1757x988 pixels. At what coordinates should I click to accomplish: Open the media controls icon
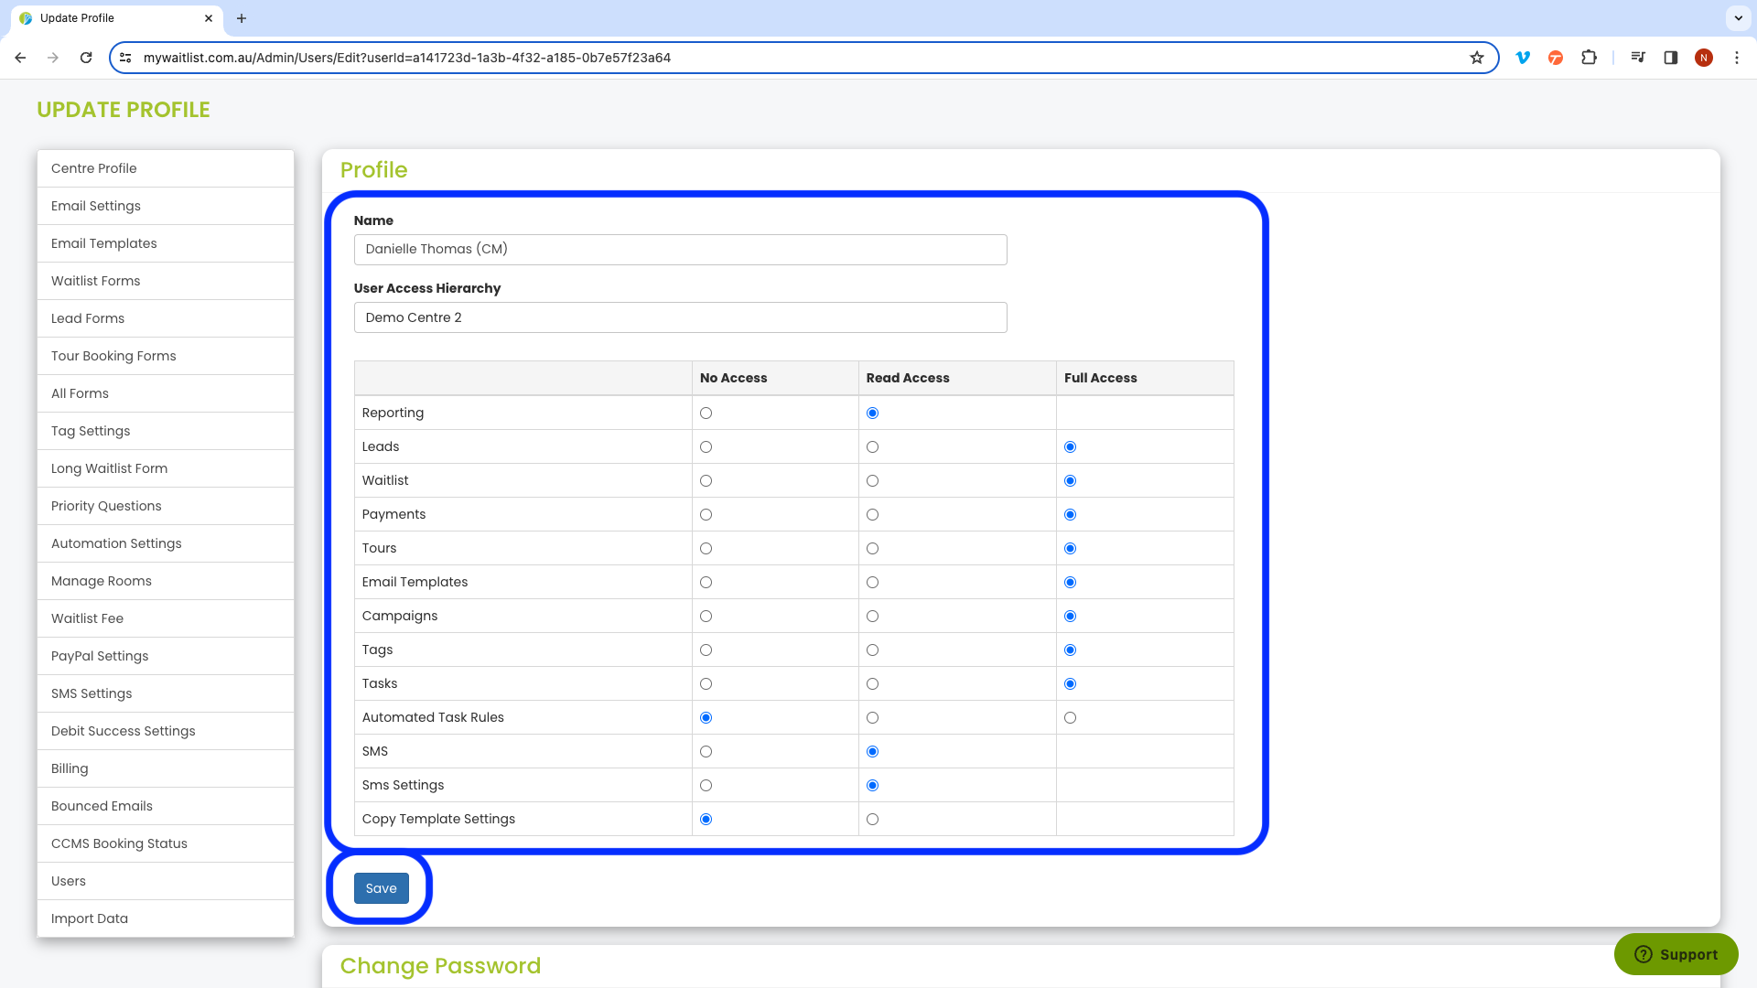click(1638, 58)
